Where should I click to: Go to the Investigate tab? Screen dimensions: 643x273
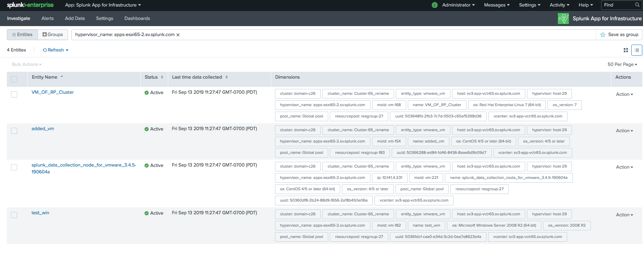19,19
